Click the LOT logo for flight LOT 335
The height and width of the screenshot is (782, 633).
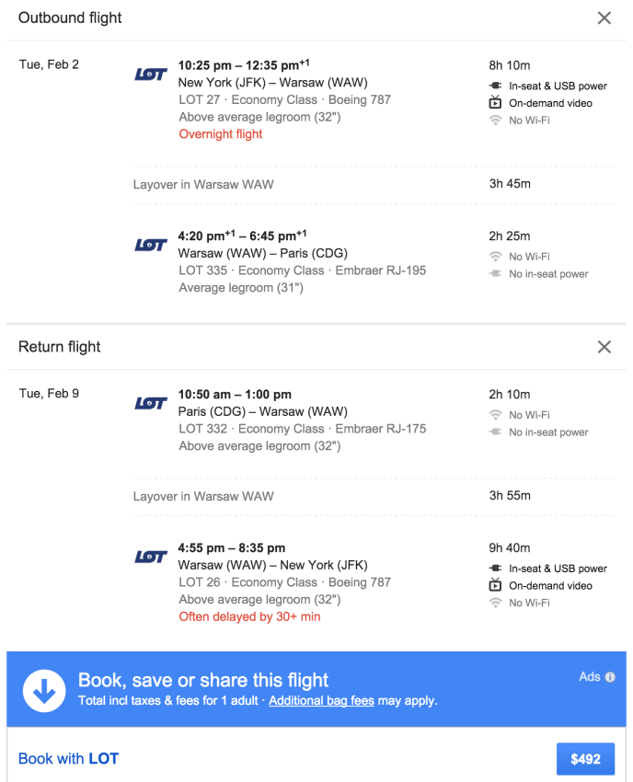[151, 245]
